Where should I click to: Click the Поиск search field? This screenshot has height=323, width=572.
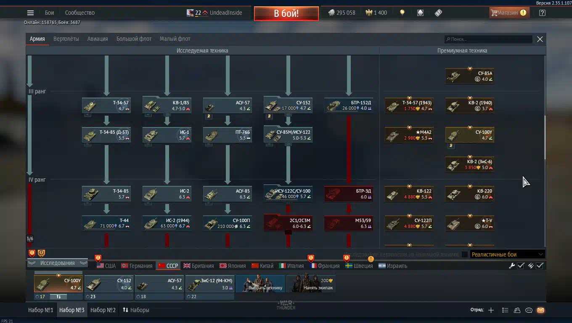488,39
